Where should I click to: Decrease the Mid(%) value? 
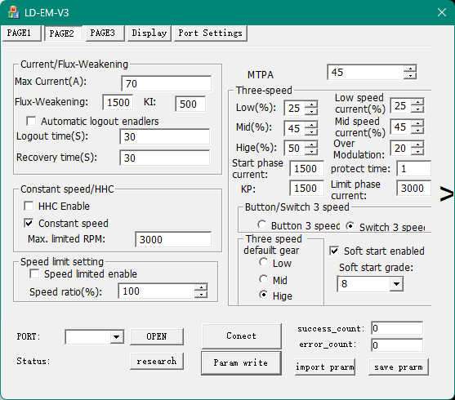311,131
